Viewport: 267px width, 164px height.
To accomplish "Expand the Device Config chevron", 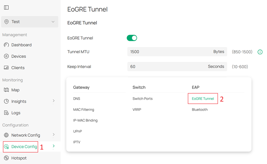I will coord(54,146).
